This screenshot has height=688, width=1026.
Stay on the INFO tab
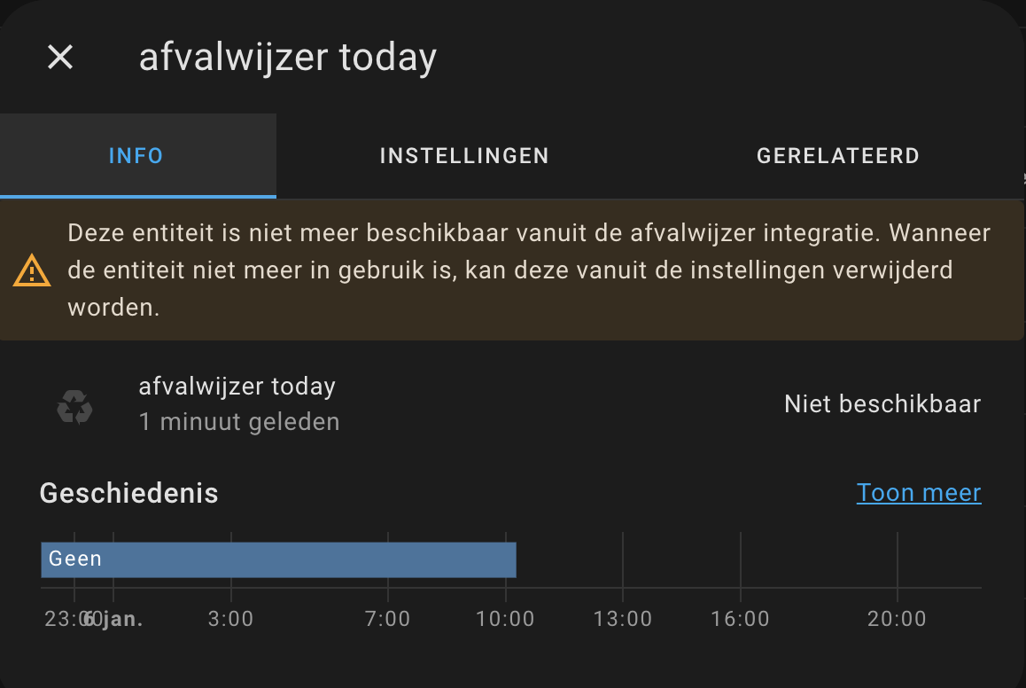click(x=136, y=155)
